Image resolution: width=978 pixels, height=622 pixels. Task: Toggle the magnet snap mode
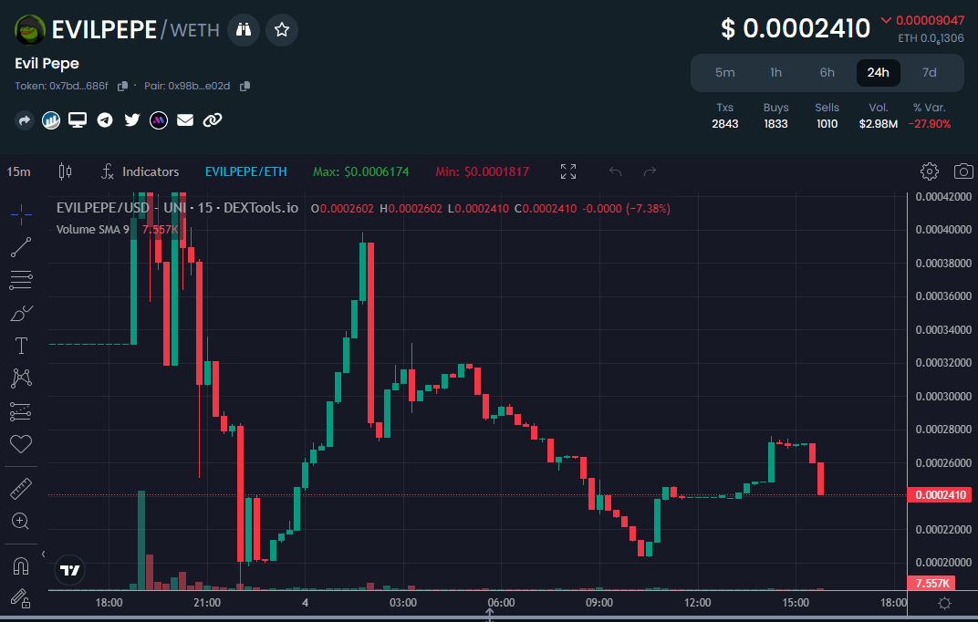pyautogui.click(x=21, y=565)
